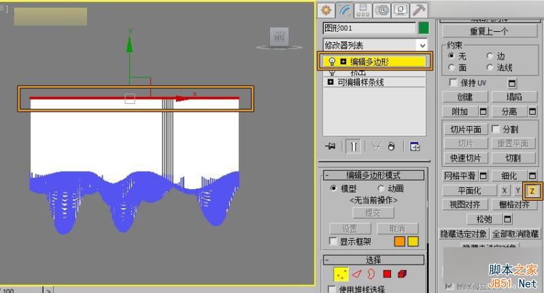Open the Utilities hammer tab

coord(419,10)
